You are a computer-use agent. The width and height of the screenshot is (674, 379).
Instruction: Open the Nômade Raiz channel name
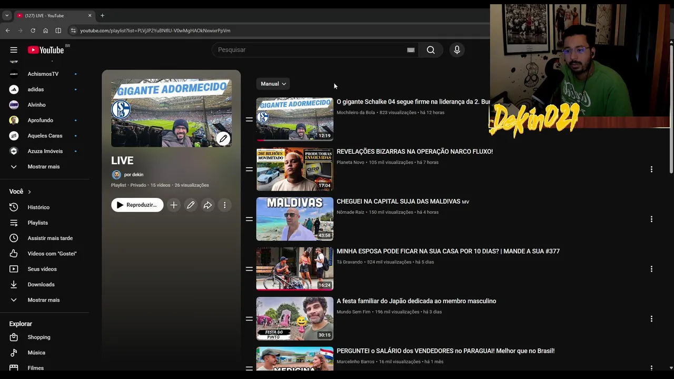tap(350, 212)
